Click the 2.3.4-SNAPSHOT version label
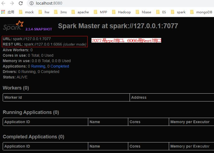The height and width of the screenshot is (153, 214). 39,29
